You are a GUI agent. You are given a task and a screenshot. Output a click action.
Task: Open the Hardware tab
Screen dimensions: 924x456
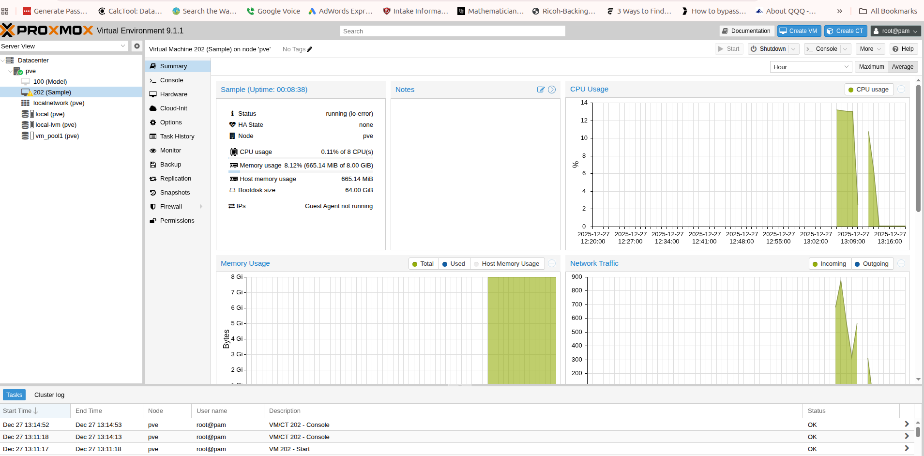pos(178,94)
